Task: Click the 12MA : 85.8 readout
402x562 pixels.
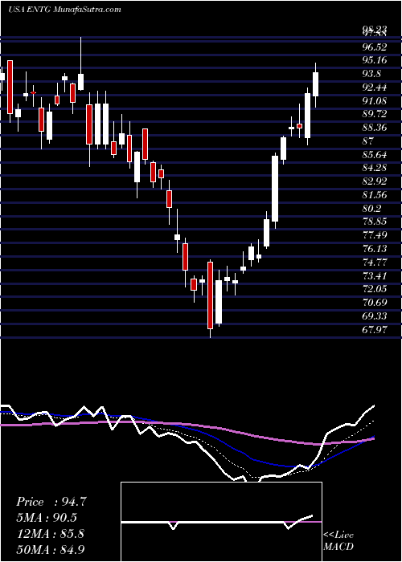Action: pyautogui.click(x=50, y=533)
